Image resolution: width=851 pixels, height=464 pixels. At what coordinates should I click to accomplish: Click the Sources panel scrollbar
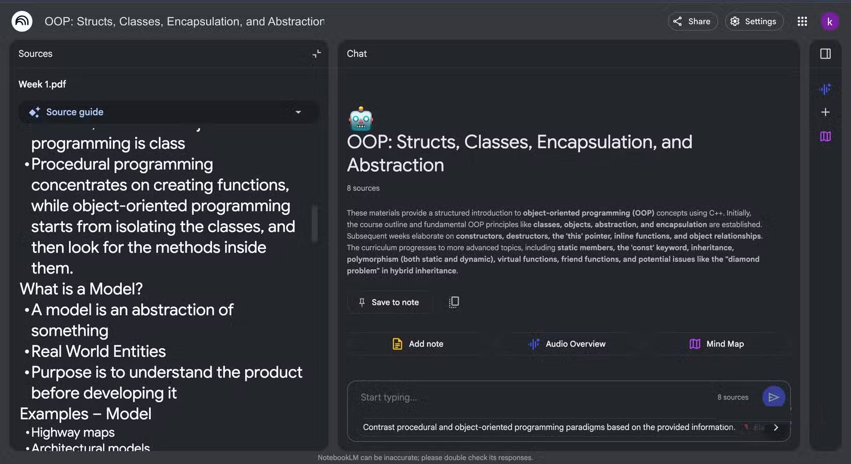[x=314, y=224]
